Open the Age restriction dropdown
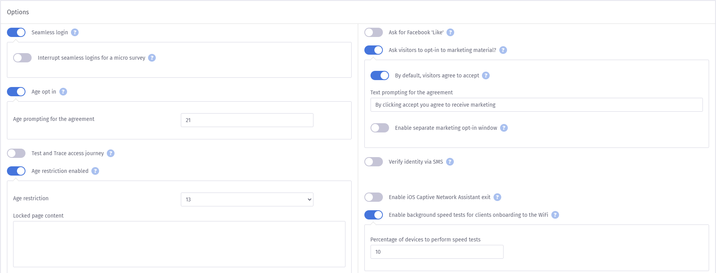Screen dimensions: 716x273 point(247,199)
